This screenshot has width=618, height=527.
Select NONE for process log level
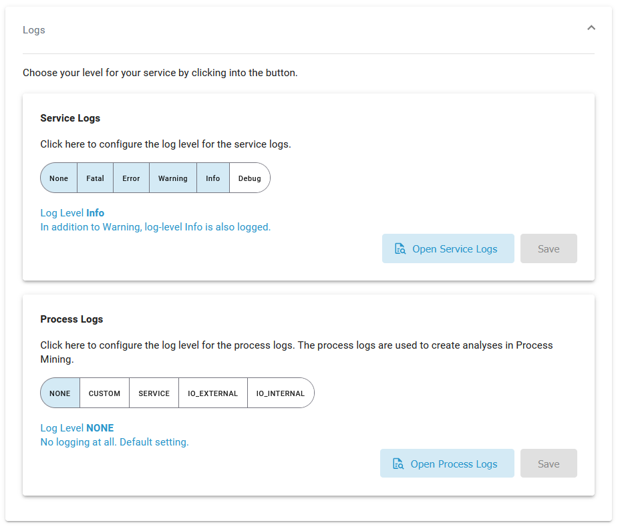click(x=60, y=393)
